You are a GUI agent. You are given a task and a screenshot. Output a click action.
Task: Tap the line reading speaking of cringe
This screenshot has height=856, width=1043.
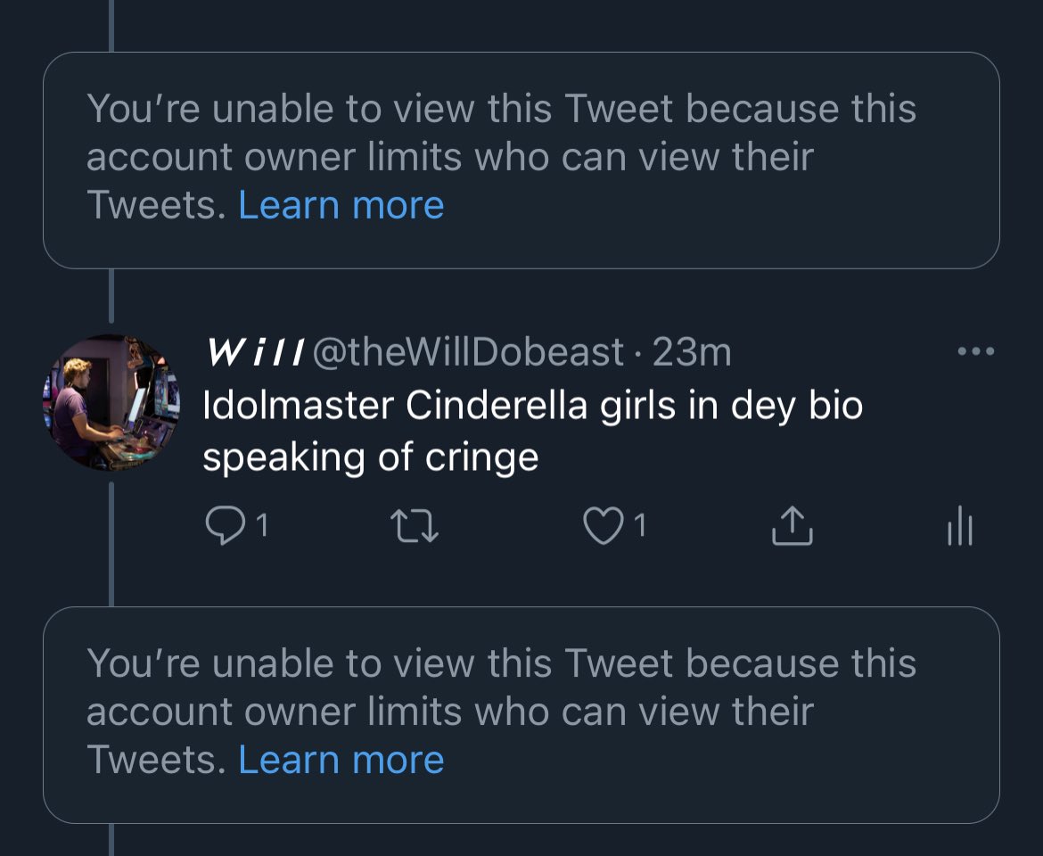pyautogui.click(x=370, y=457)
